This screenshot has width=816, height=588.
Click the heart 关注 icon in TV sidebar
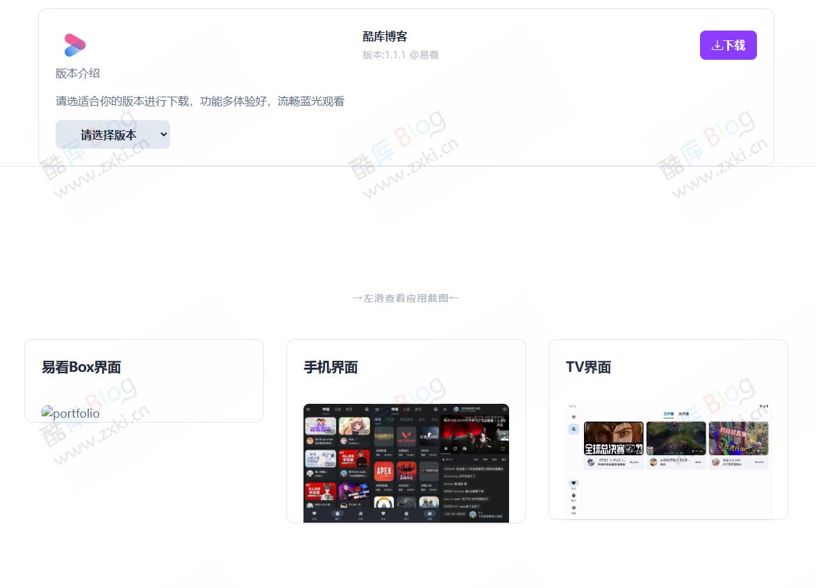point(574,483)
